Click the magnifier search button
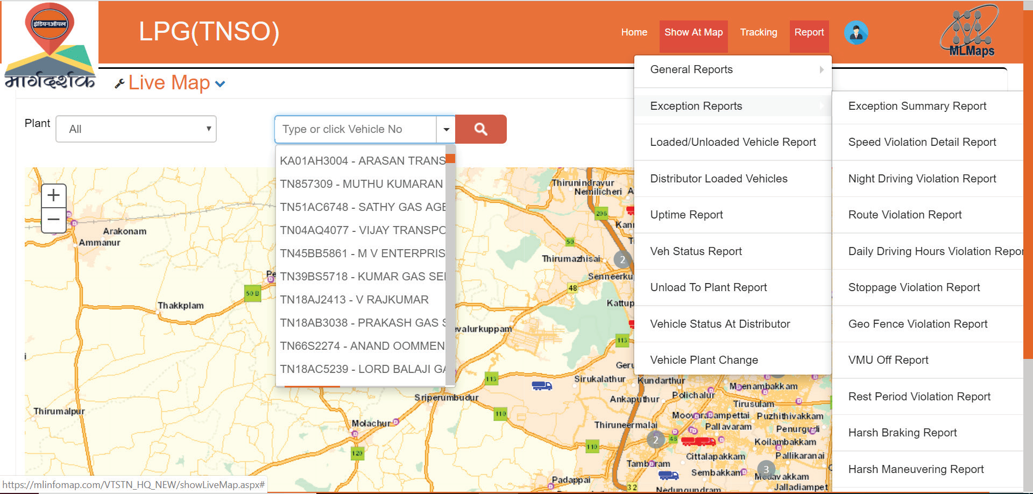 [480, 129]
